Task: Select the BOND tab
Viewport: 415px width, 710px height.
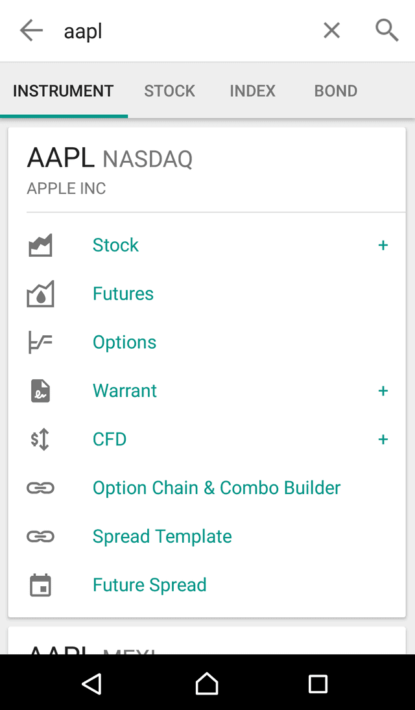Action: pos(335,91)
